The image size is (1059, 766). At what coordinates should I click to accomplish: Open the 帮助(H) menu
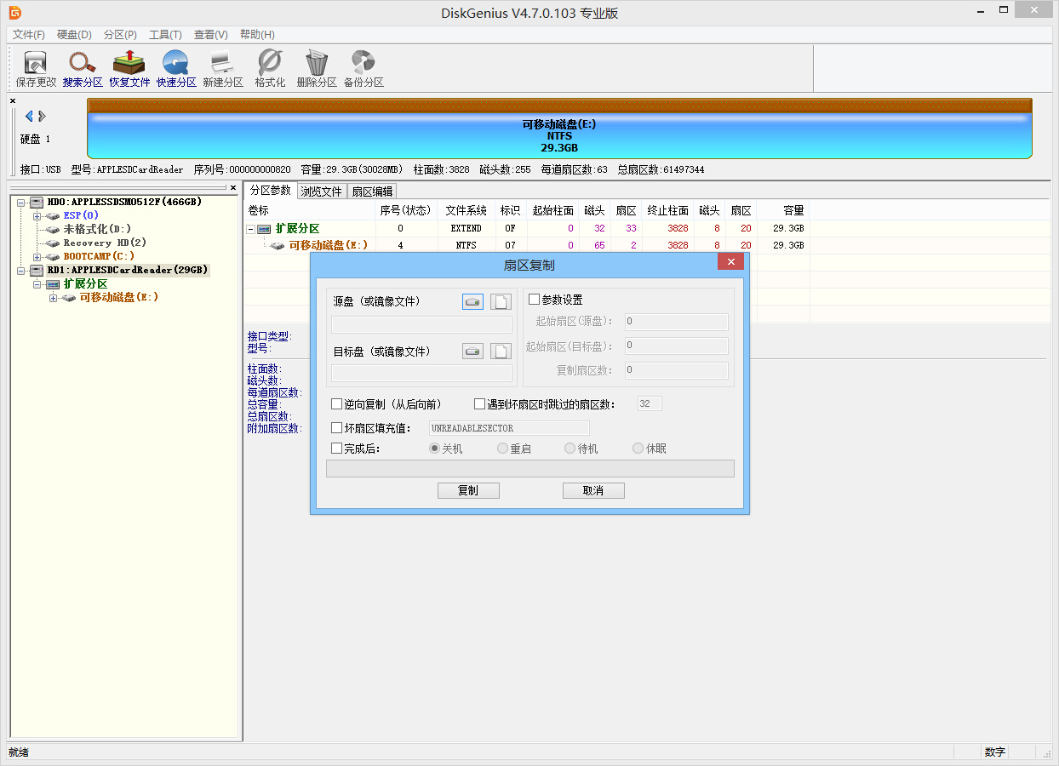257,35
